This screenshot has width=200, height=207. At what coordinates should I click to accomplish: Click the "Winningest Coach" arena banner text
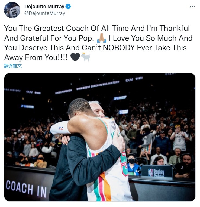pos(98,85)
